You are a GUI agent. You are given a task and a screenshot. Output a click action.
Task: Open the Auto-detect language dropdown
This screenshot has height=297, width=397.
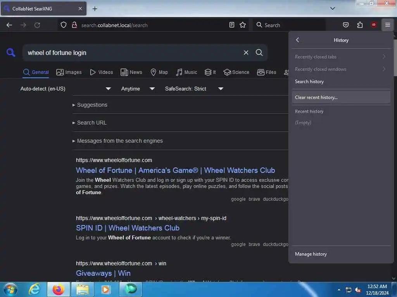pyautogui.click(x=66, y=89)
